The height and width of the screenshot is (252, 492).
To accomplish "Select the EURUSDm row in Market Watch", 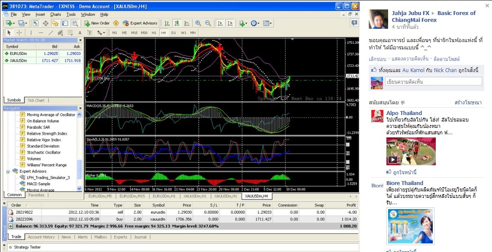I will [x=43, y=54].
